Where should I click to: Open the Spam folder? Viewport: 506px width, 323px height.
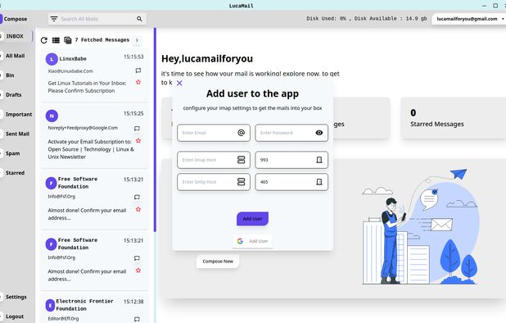click(12, 153)
